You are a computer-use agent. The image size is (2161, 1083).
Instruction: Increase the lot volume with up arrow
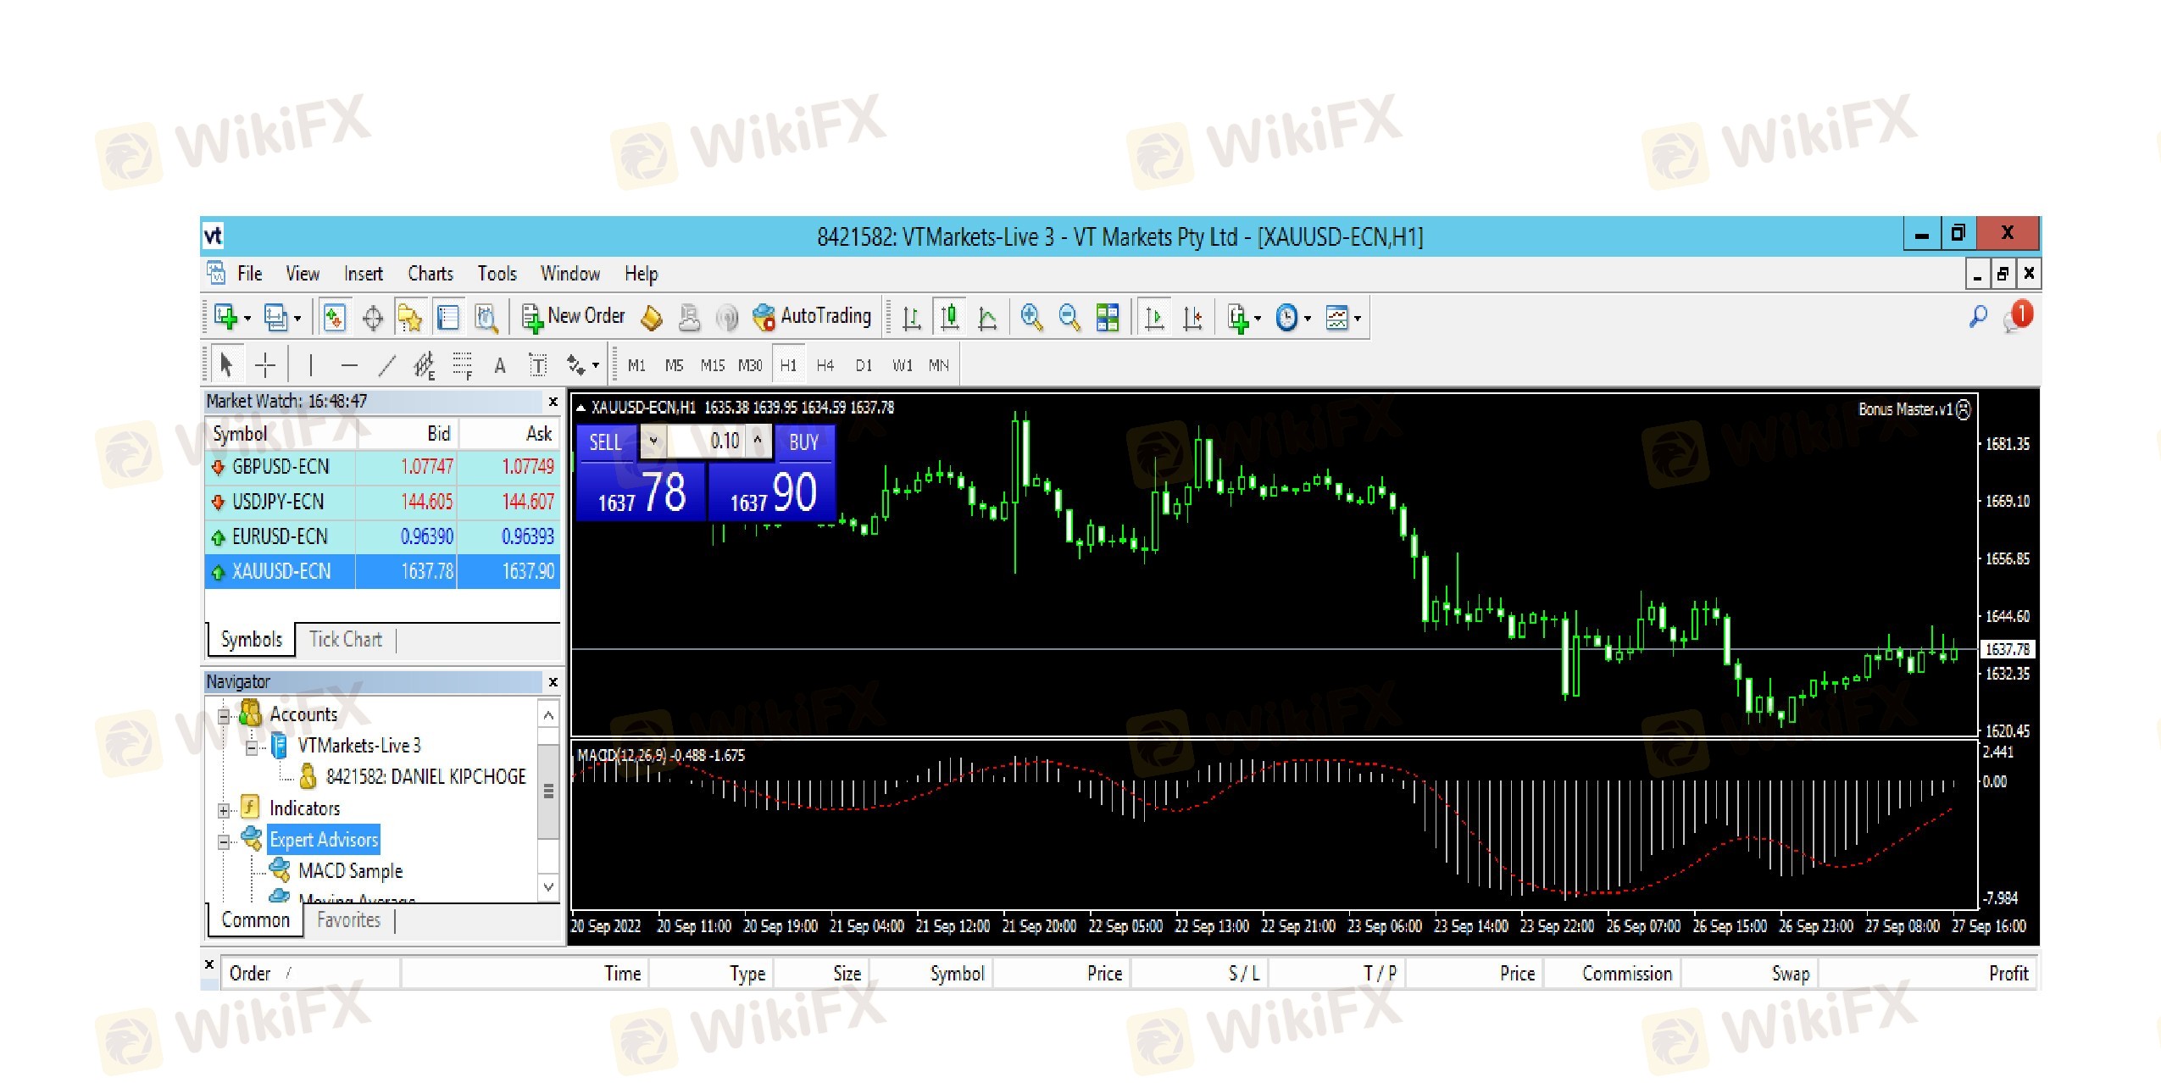point(758,441)
